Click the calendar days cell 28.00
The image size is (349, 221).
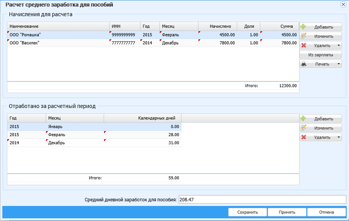click(143, 135)
